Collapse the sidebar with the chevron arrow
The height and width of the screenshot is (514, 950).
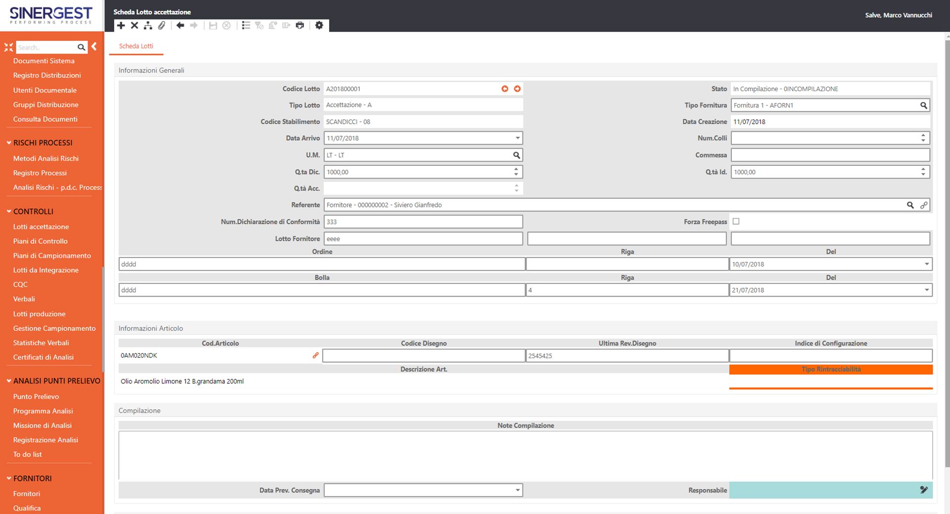tap(94, 47)
